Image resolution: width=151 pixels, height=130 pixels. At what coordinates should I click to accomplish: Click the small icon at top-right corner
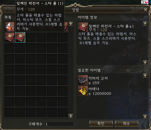pos(145,2)
